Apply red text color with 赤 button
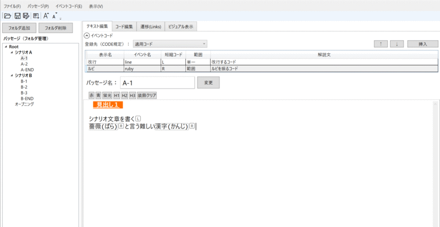This screenshot has height=227, width=440. coord(91,95)
